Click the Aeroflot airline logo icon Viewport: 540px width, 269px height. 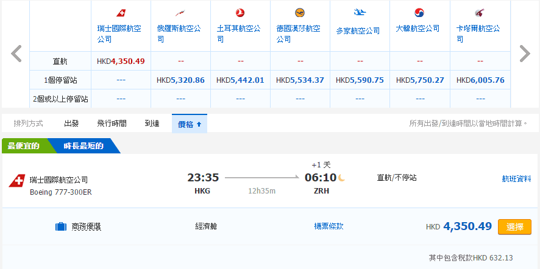tap(180, 13)
